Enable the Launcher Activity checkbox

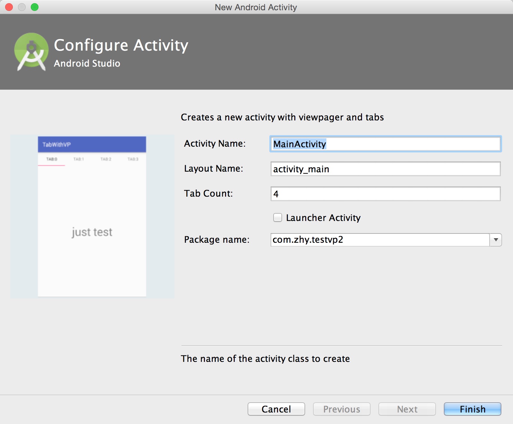click(x=278, y=218)
